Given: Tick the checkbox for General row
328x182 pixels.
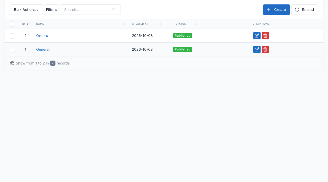Looking at the screenshot, I should [x=12, y=50].
